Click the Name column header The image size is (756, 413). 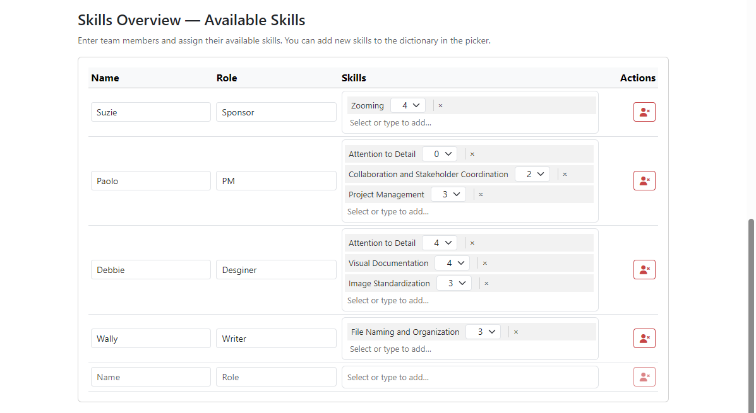(x=105, y=78)
